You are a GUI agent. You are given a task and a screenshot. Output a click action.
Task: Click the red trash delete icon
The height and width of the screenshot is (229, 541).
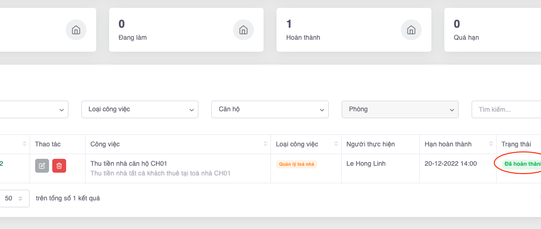pos(59,166)
